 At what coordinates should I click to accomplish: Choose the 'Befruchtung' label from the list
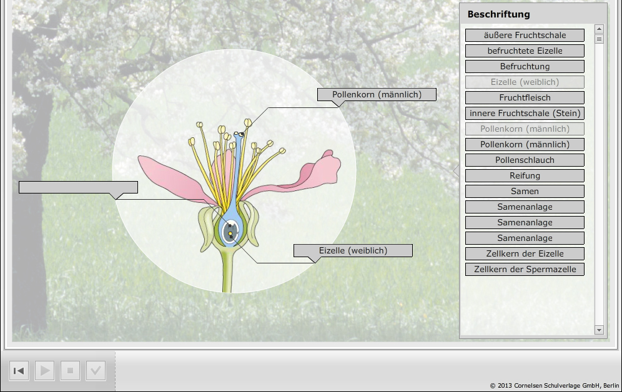[525, 67]
